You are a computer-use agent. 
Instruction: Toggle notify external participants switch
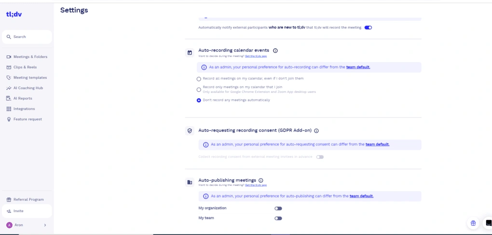368,27
